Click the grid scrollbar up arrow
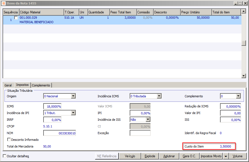The image size is (249, 162). [244, 11]
